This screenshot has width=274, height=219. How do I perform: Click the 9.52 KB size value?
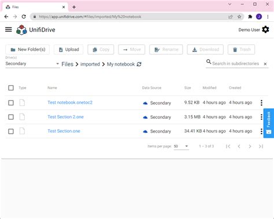click(x=192, y=103)
